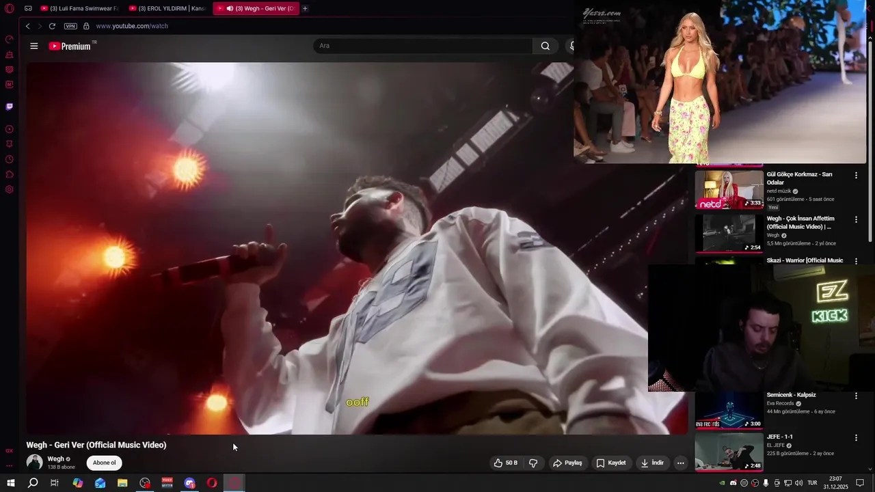875x492 pixels.
Task: Click the Wegh music video player
Action: (357, 248)
